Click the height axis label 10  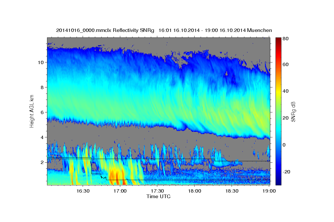click(x=41, y=62)
